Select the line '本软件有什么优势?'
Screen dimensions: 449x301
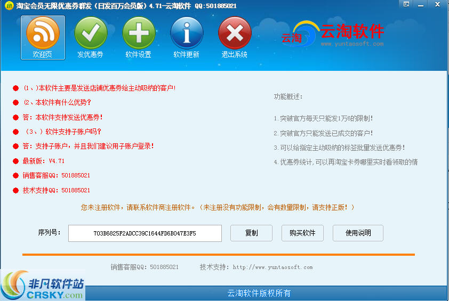[x=57, y=102]
